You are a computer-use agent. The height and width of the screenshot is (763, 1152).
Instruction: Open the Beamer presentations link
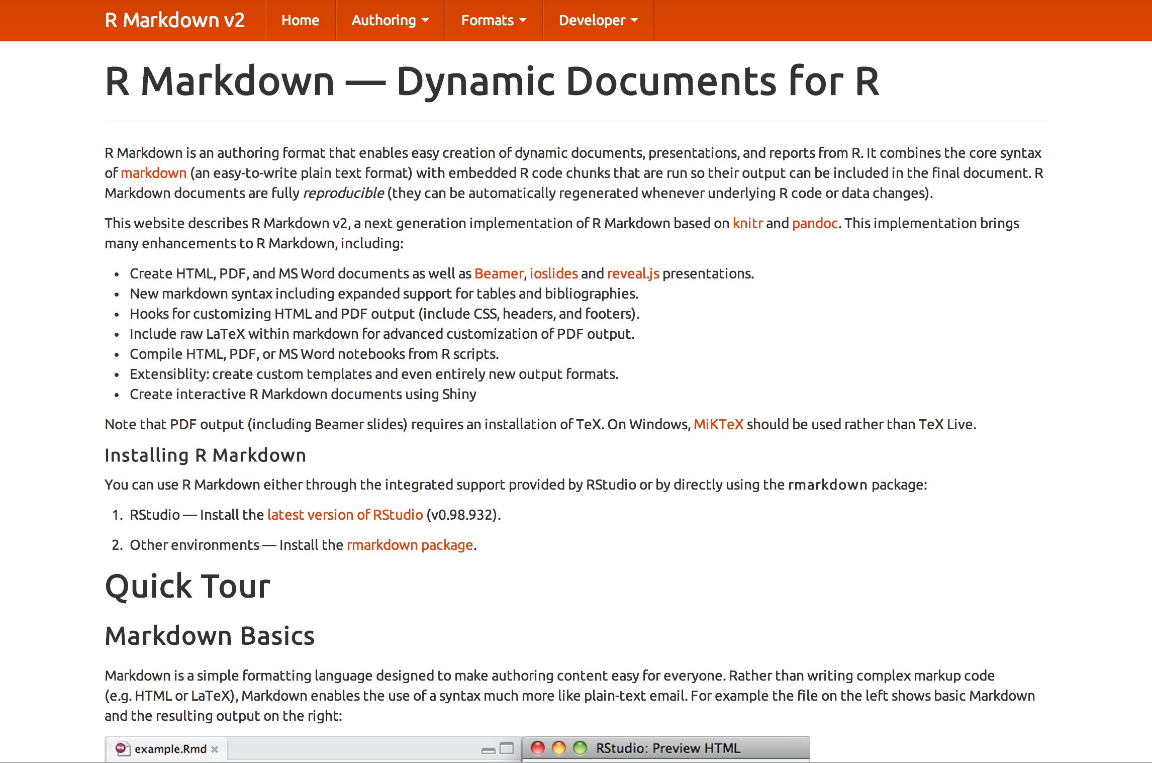pyautogui.click(x=499, y=273)
